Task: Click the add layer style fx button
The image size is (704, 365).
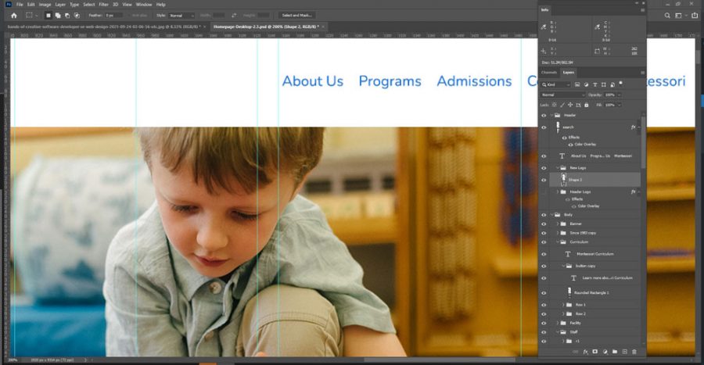Action: (x=585, y=352)
